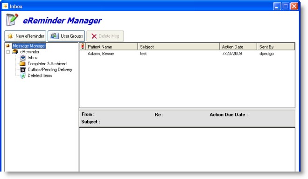The image size is (308, 179).
Task: Close the Inbox window
Action: point(294,6)
